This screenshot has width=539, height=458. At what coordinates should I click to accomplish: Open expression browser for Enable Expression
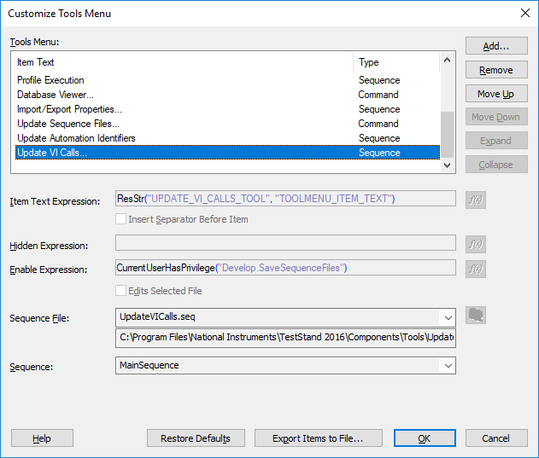475,269
